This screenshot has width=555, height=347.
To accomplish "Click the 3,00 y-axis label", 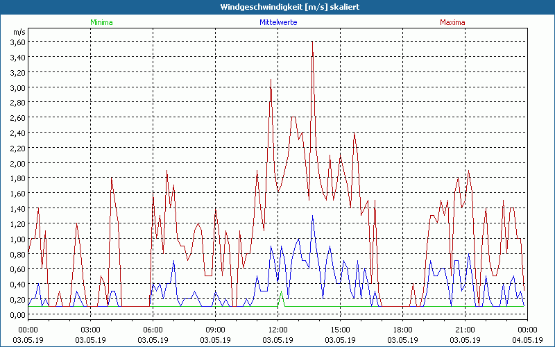I will pyautogui.click(x=17, y=87).
